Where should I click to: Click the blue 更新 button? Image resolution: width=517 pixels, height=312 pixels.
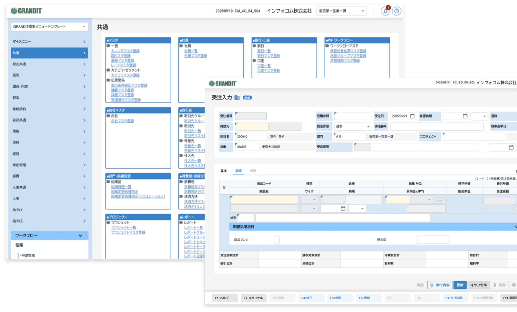pyautogui.click(x=460, y=285)
